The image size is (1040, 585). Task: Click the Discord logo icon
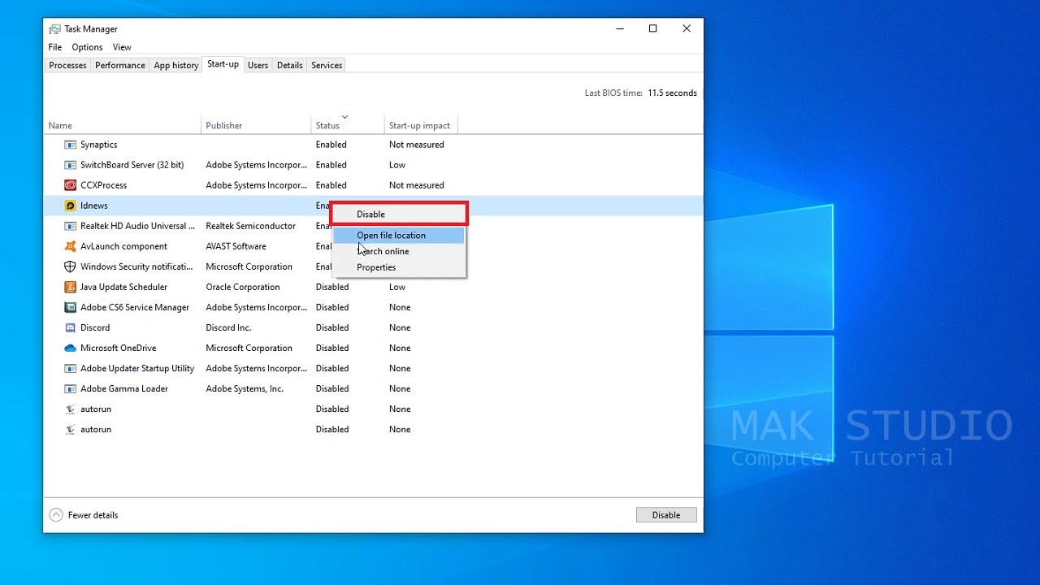(x=70, y=327)
